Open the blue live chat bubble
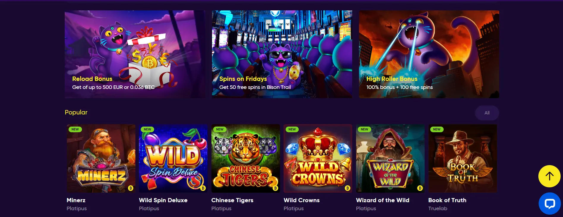The height and width of the screenshot is (217, 563). click(550, 203)
